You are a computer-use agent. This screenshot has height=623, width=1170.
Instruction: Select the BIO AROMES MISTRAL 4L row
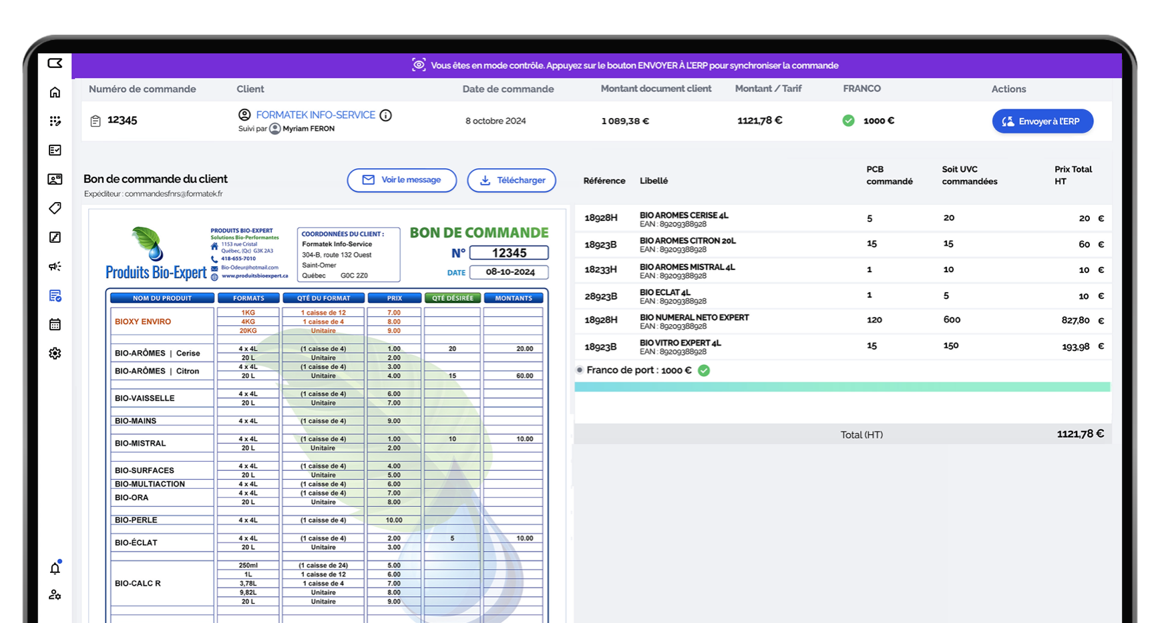843,270
